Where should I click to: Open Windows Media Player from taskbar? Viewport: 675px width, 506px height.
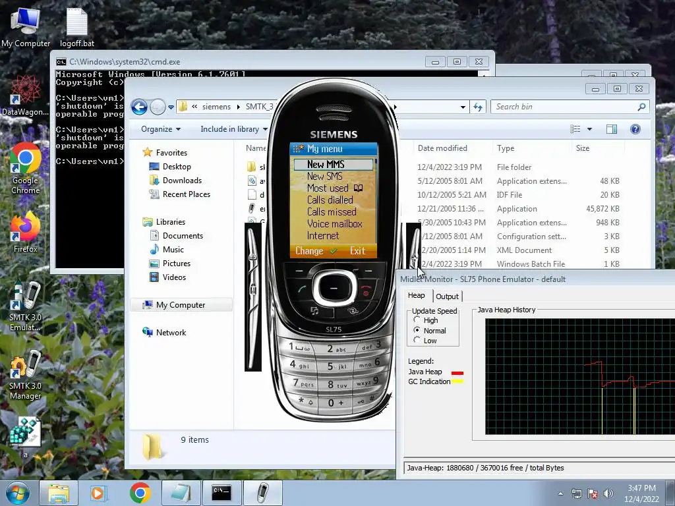(98, 493)
